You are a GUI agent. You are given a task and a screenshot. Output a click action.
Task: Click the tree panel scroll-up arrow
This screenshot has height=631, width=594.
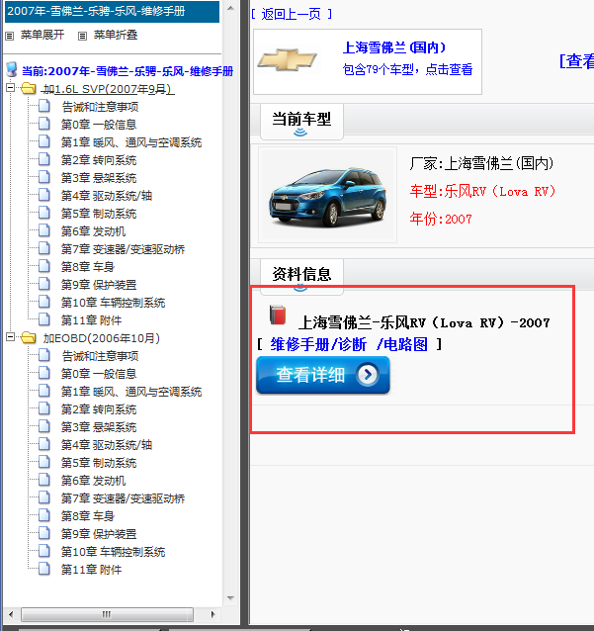[230, 8]
